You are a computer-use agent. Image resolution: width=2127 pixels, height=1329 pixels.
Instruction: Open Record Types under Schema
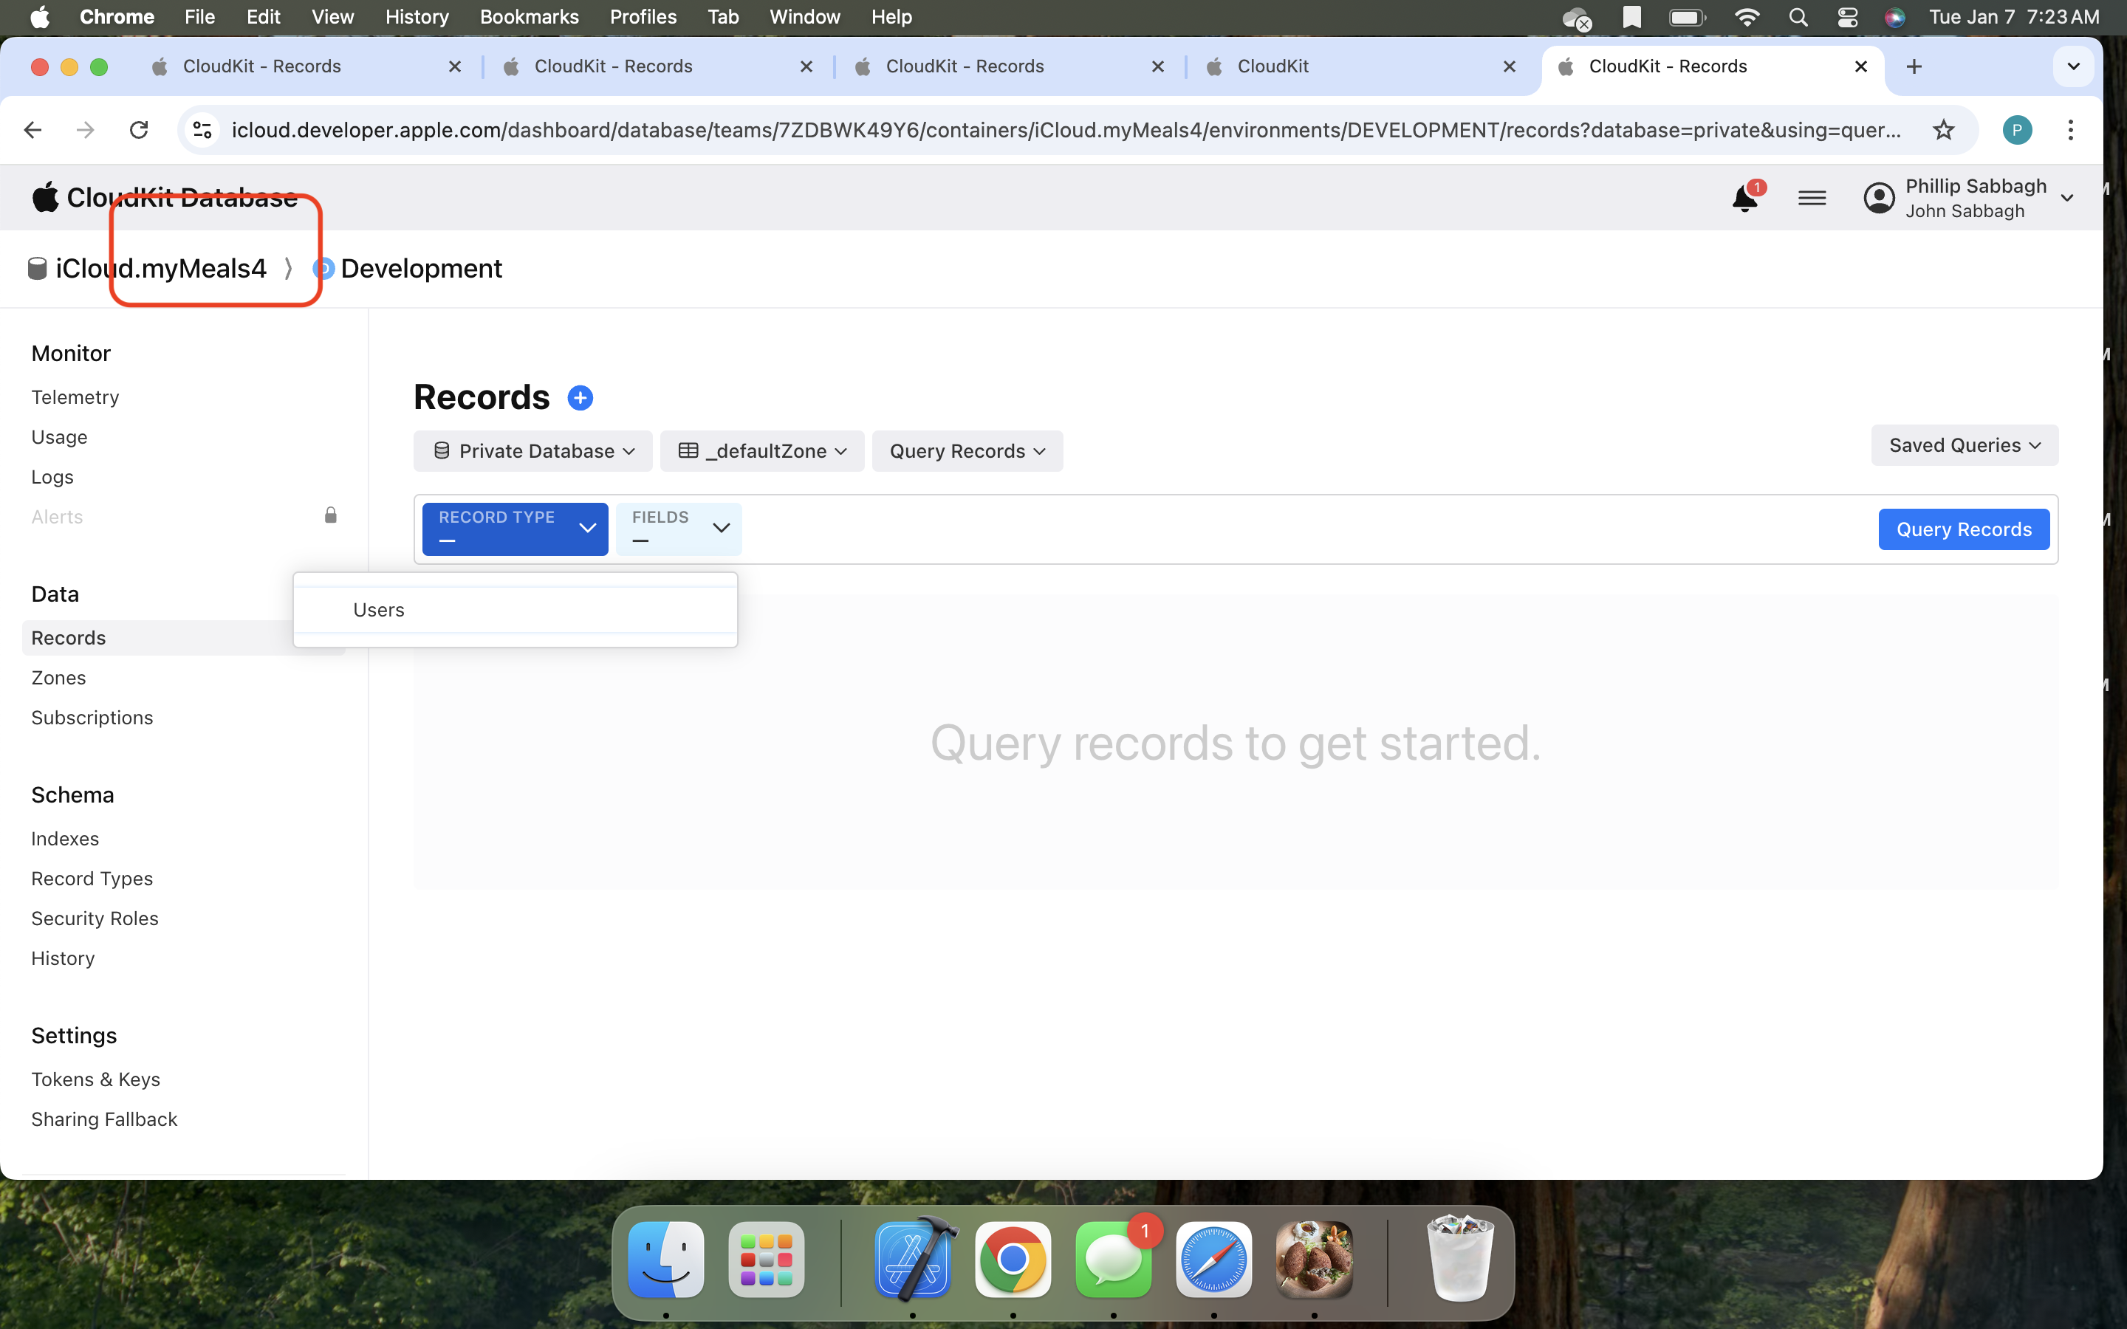[92, 879]
